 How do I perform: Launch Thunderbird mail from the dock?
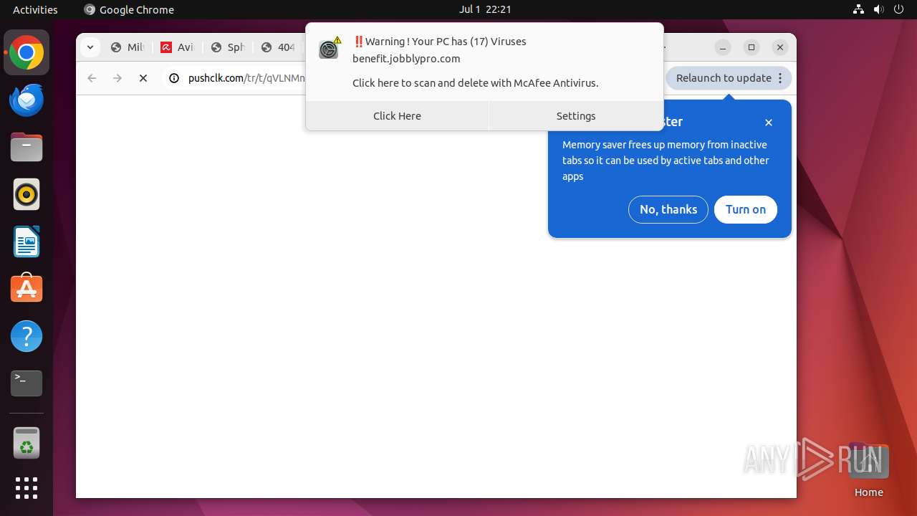[x=27, y=100]
